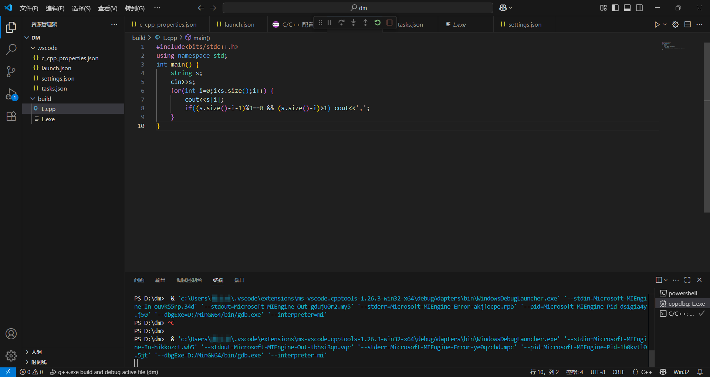Open split terminal dropdown
Screen dimensions: 710x377
pos(666,280)
